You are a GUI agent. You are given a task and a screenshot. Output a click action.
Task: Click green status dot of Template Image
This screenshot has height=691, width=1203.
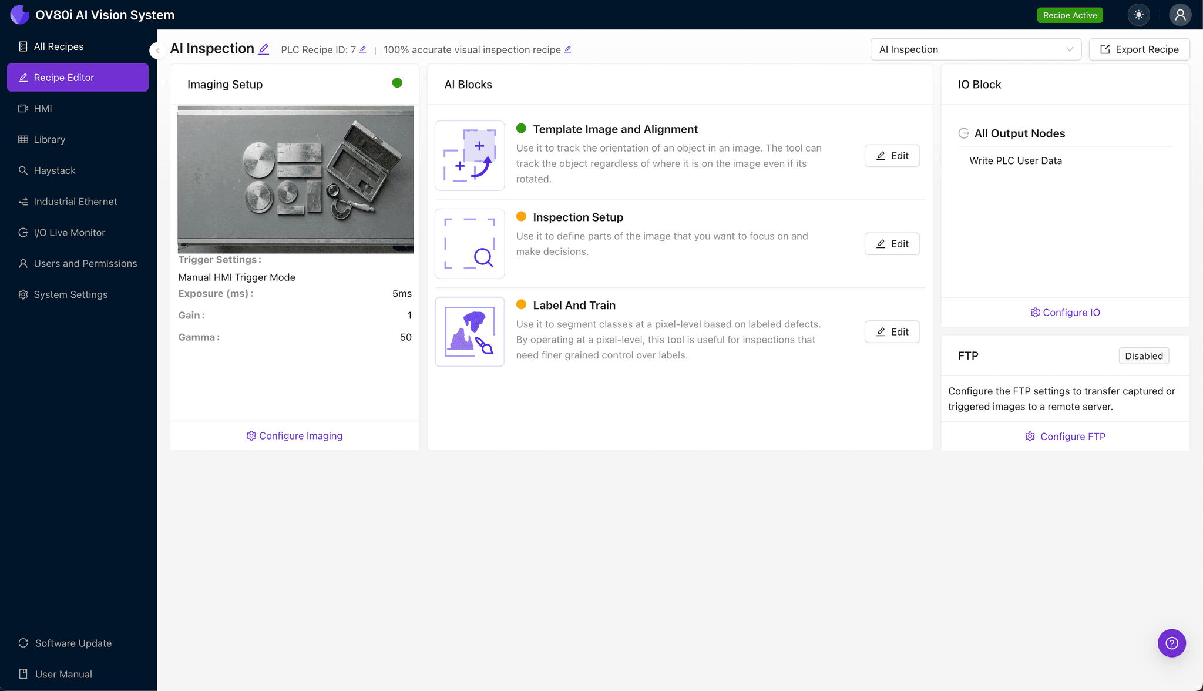[x=521, y=128]
